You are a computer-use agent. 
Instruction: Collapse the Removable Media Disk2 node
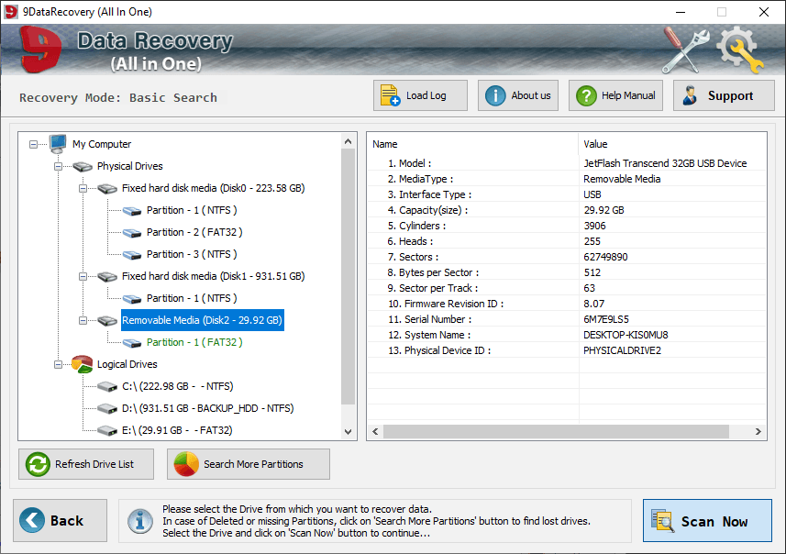click(x=83, y=321)
